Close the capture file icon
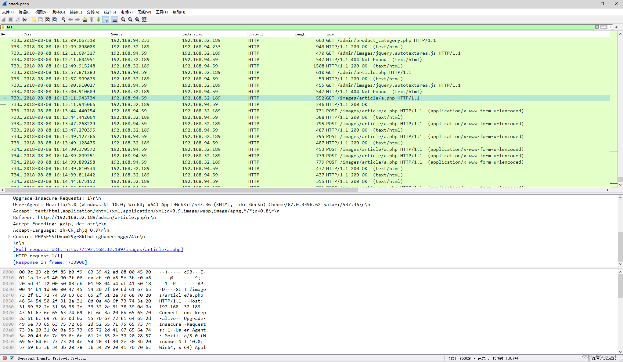Image resolution: width=623 pixels, height=362 pixels. point(48,20)
